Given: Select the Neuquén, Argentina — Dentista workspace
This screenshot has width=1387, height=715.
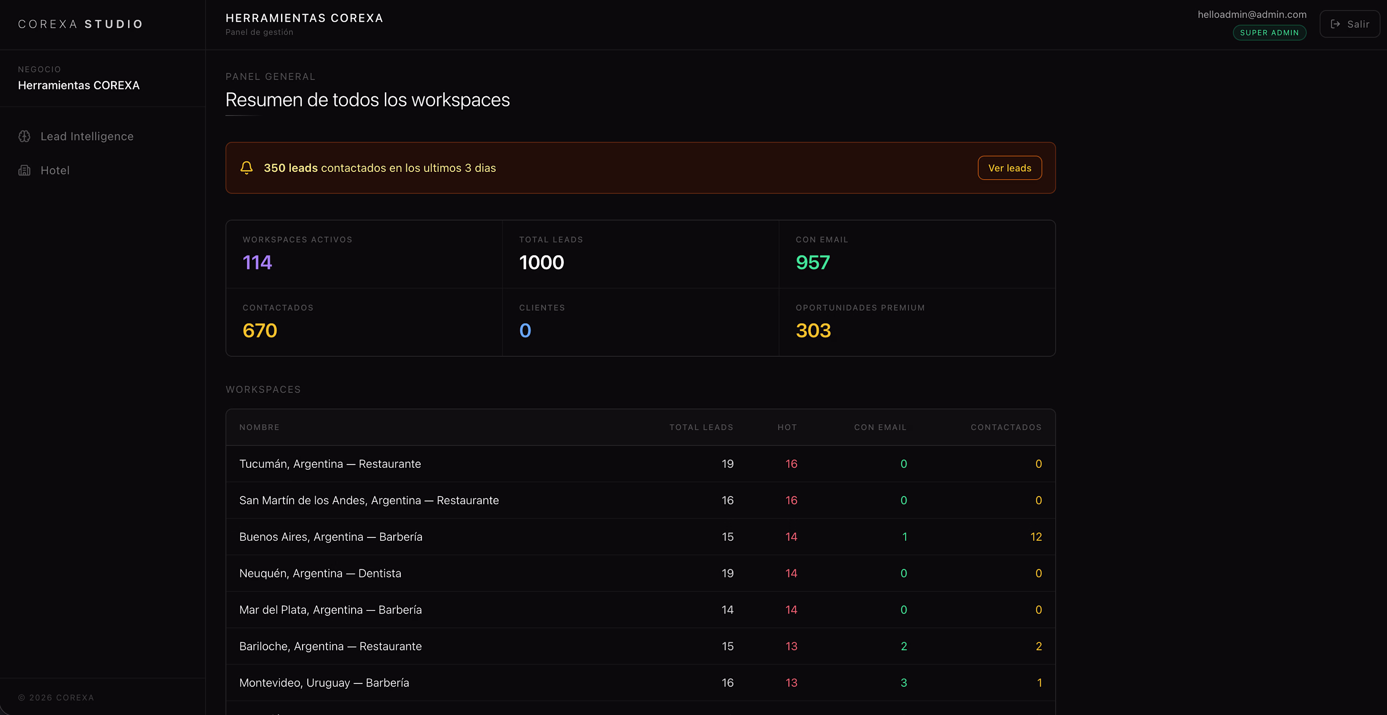Looking at the screenshot, I should [x=320, y=574].
